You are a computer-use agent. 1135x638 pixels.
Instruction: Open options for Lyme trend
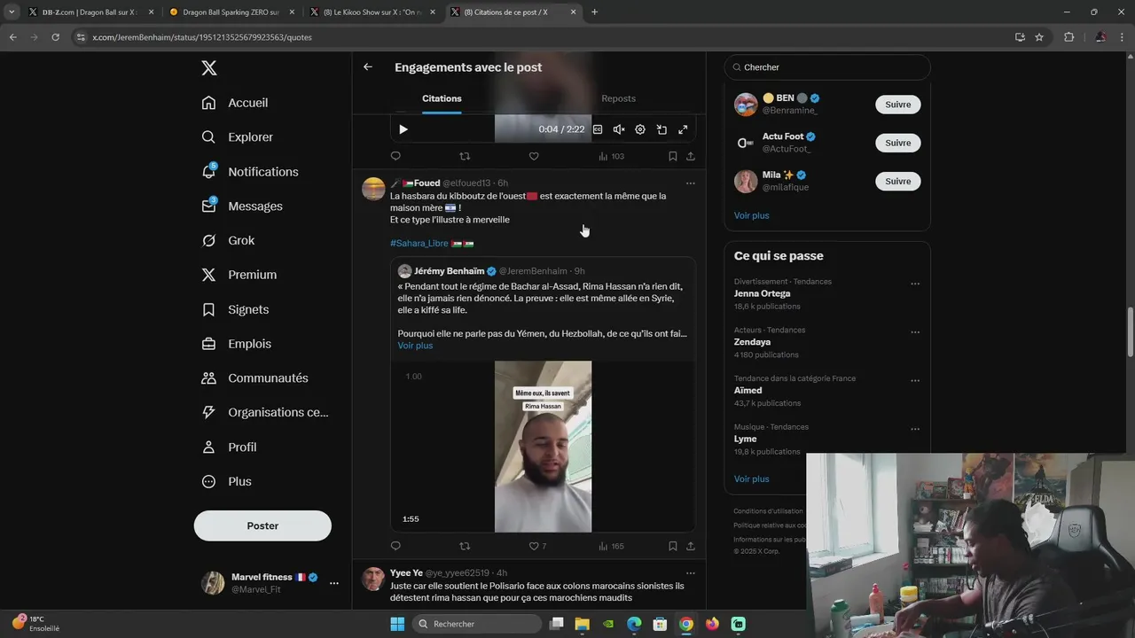click(915, 431)
